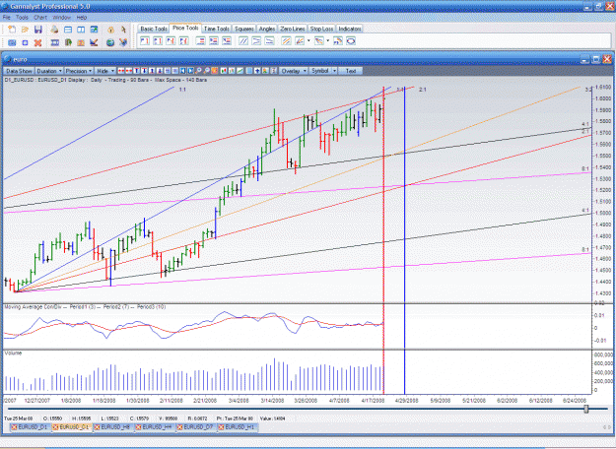Select the parallel lines price tool

243,40
